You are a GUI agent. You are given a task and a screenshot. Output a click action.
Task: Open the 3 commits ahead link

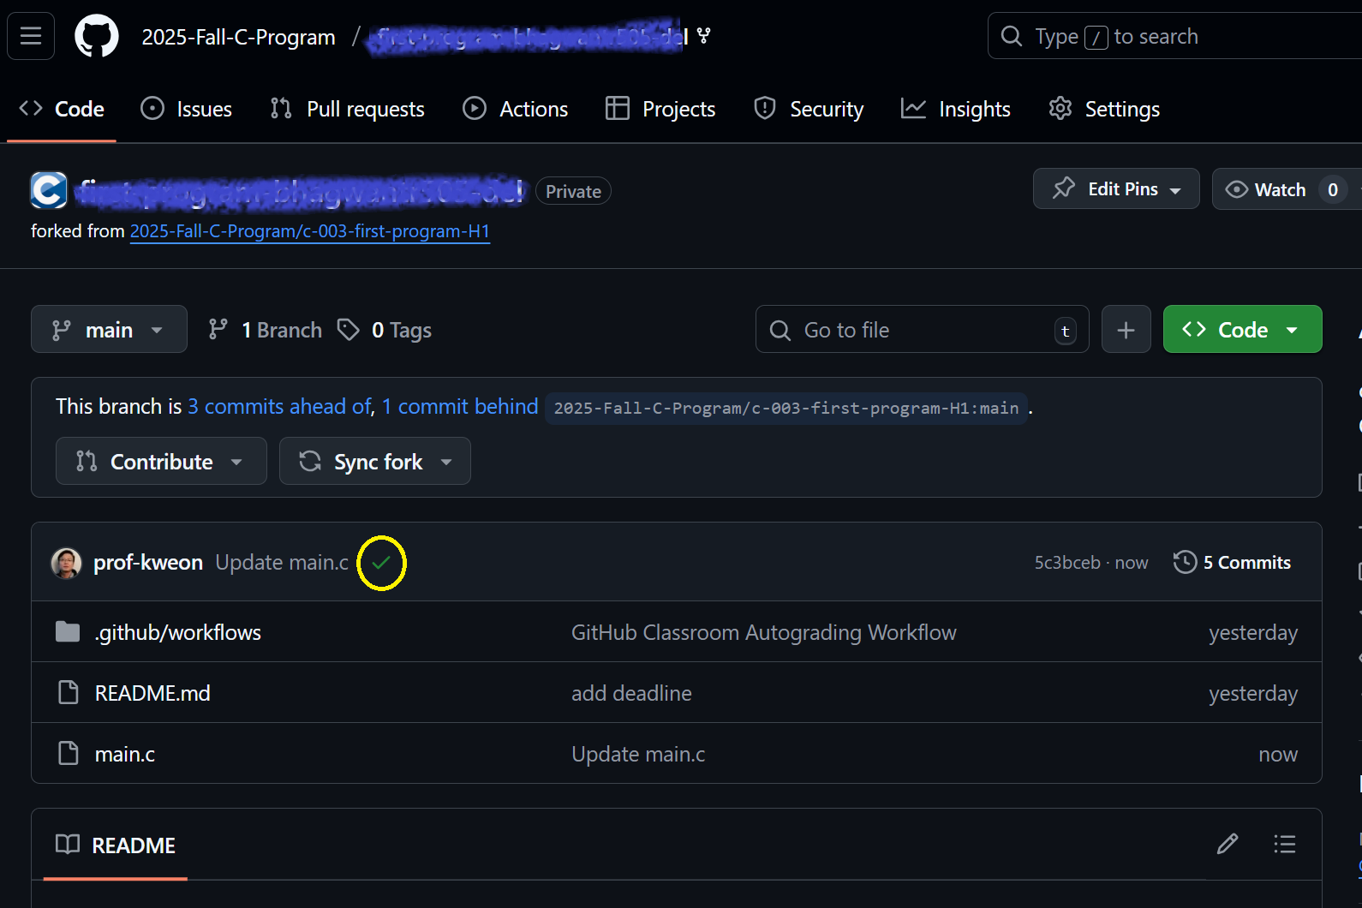point(279,407)
